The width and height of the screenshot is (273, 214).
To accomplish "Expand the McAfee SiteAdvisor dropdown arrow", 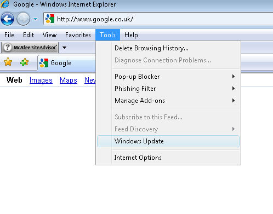I will tap(64, 48).
